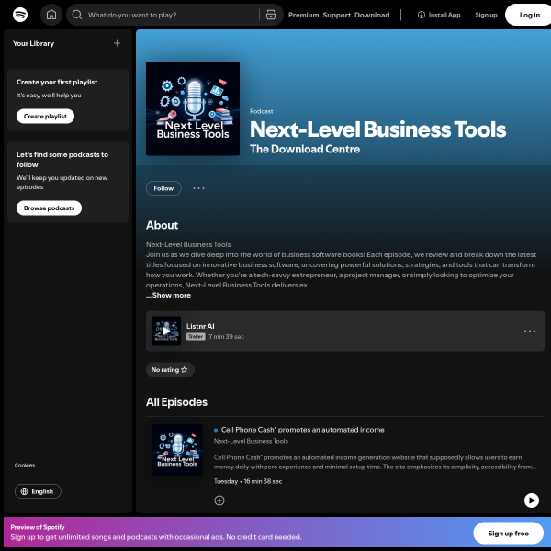Go to Home via house icon

51,15
